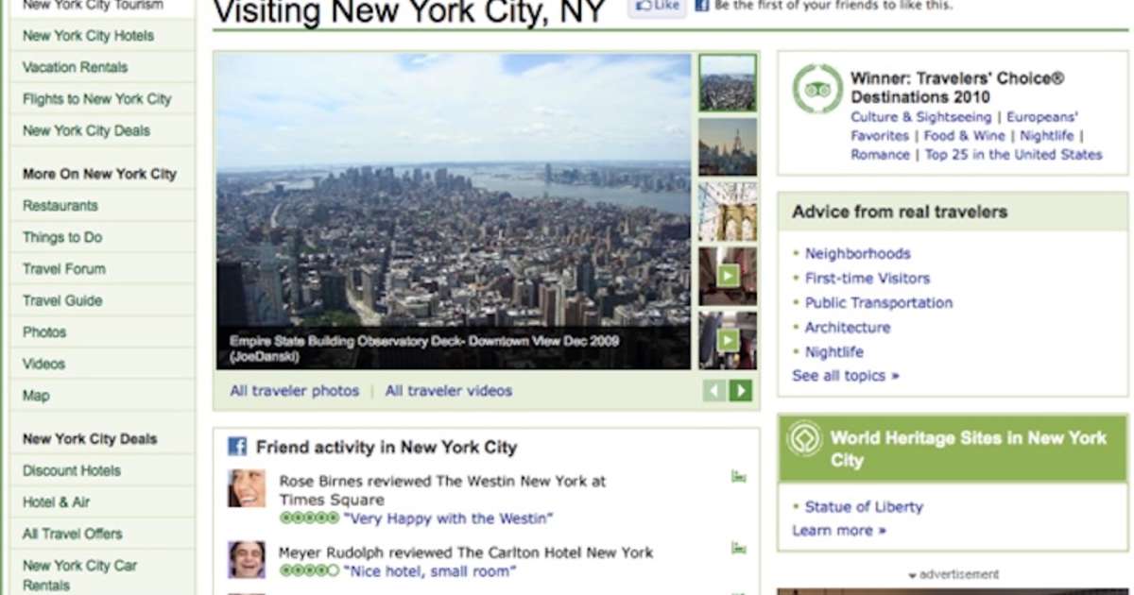
Task: Open Restaurants in the sidebar menu
Action: (x=60, y=205)
